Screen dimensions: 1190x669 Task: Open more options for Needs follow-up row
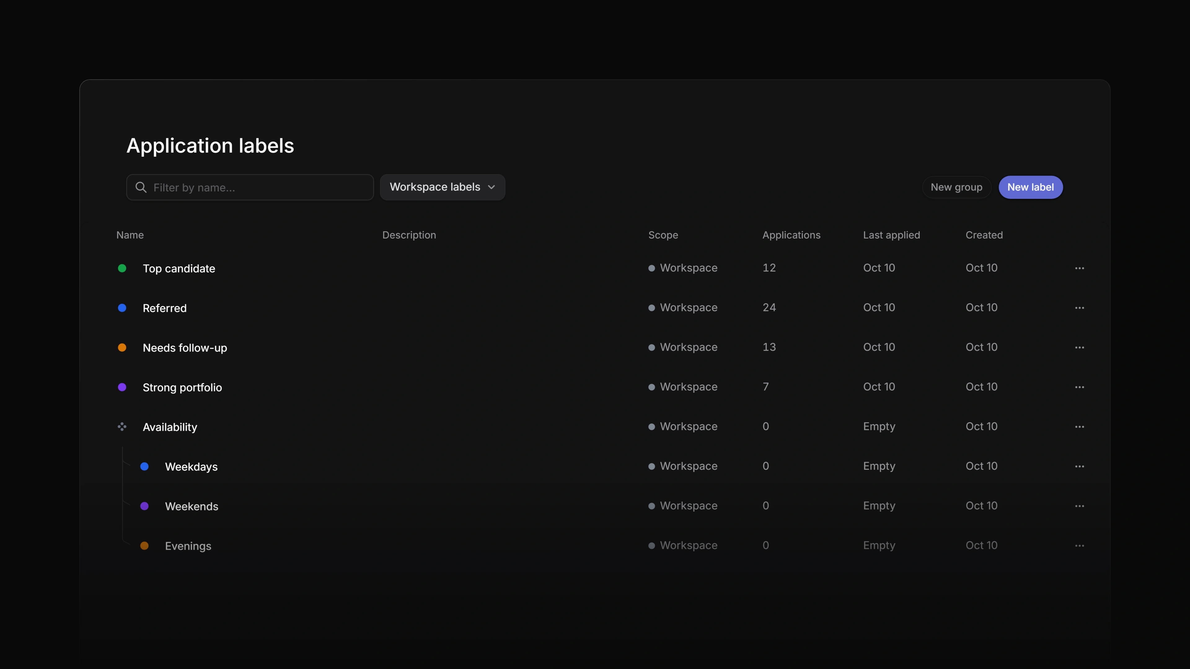tap(1079, 348)
